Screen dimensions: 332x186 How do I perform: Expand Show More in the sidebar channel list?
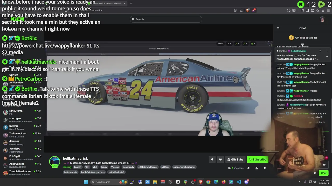(9, 99)
